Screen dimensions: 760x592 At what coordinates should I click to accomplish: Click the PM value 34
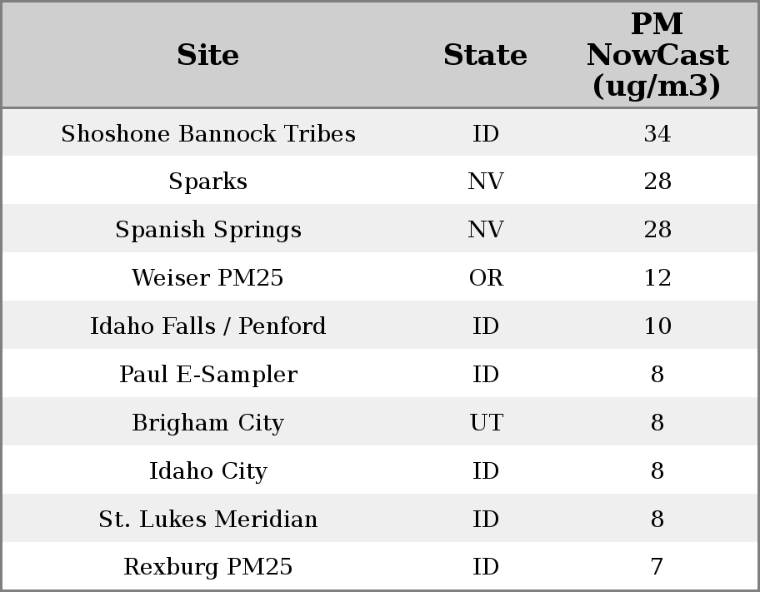tap(657, 134)
